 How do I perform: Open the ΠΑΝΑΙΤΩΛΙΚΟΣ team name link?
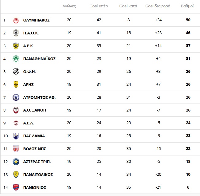click(x=38, y=174)
